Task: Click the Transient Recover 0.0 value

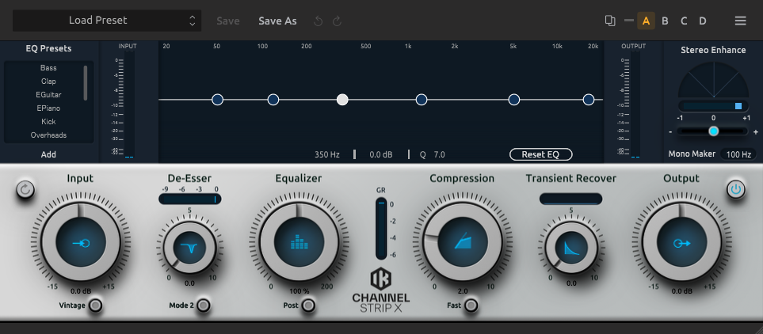Action: [571, 283]
